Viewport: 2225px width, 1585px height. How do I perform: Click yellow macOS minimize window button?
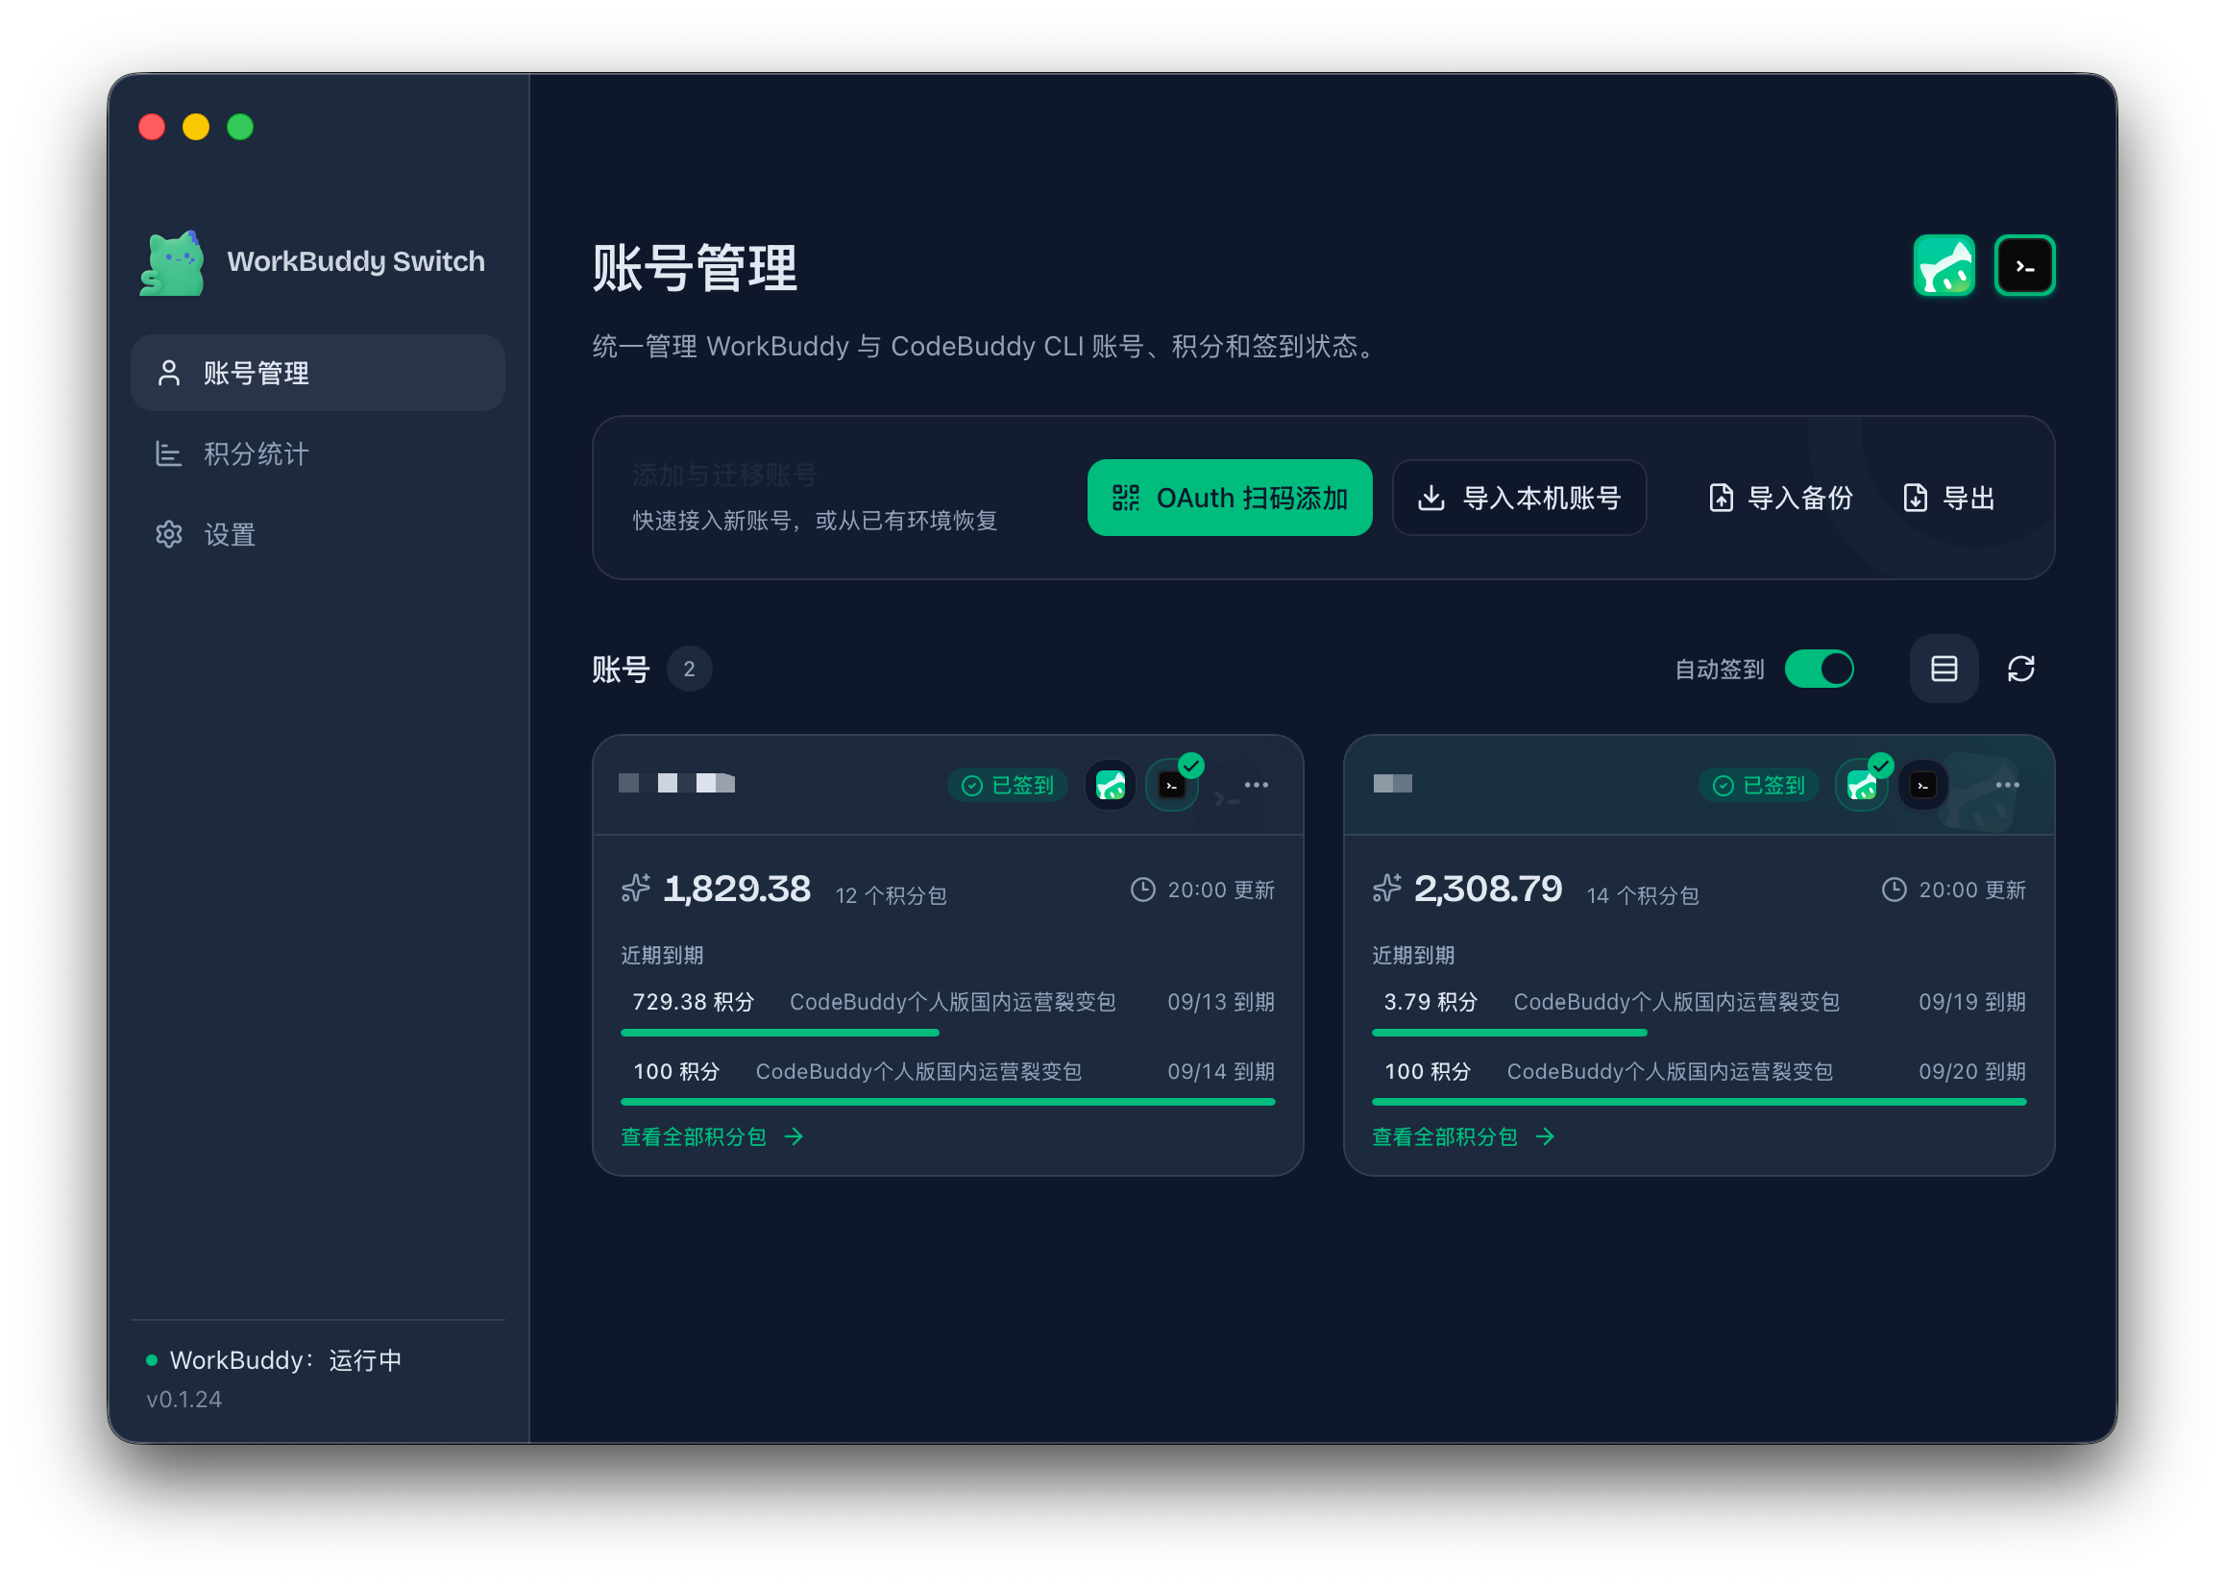click(x=196, y=127)
